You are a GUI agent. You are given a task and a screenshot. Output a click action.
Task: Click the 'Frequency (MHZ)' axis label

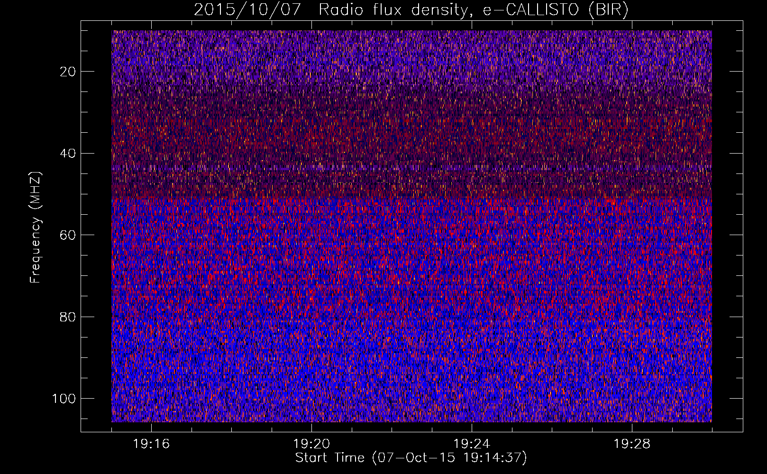[x=36, y=228]
